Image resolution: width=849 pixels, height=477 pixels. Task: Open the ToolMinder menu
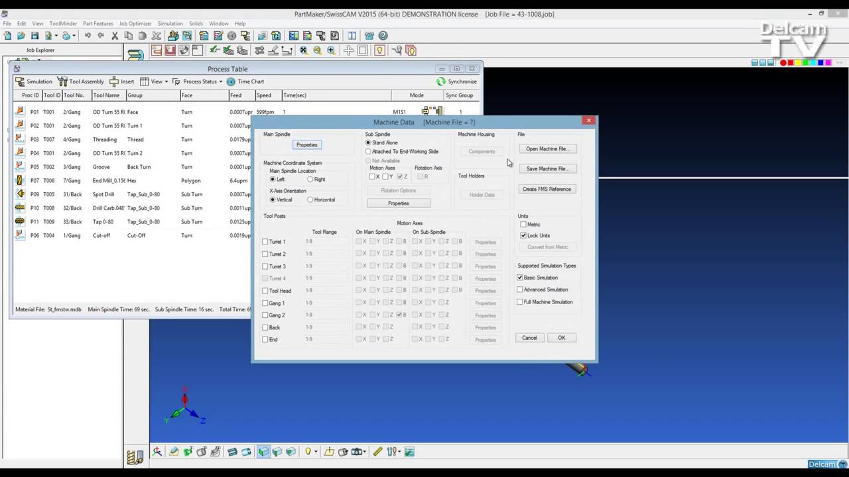tap(63, 24)
